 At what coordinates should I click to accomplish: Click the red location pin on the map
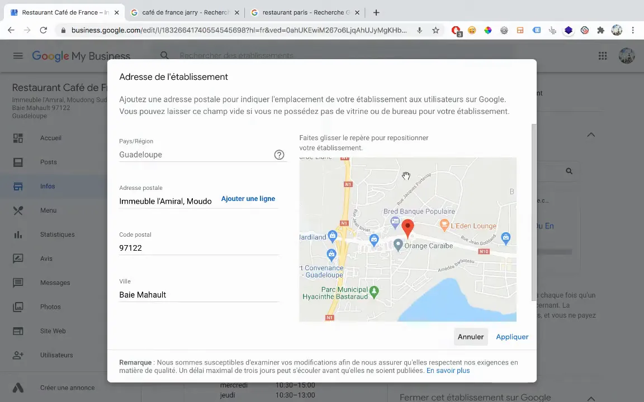(408, 228)
